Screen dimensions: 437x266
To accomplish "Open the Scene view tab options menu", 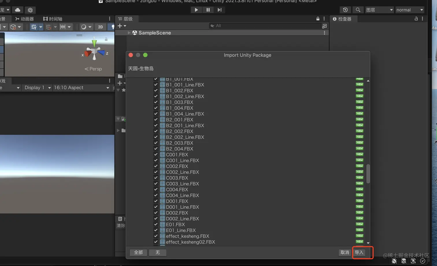I will (x=110, y=19).
